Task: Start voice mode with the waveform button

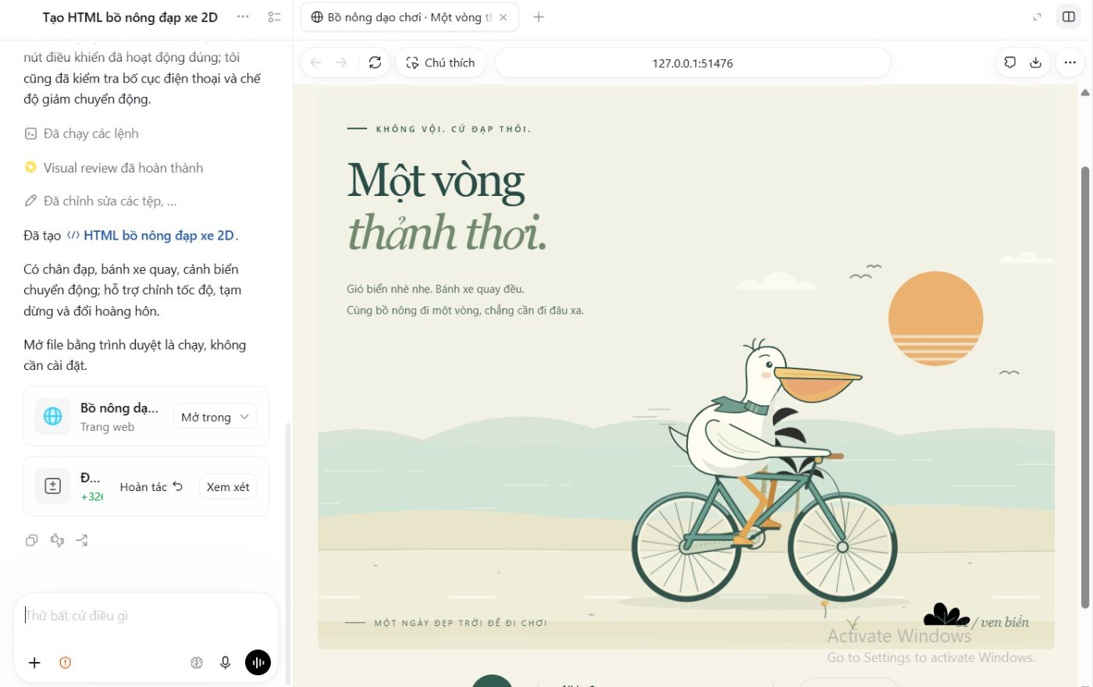Action: click(258, 662)
